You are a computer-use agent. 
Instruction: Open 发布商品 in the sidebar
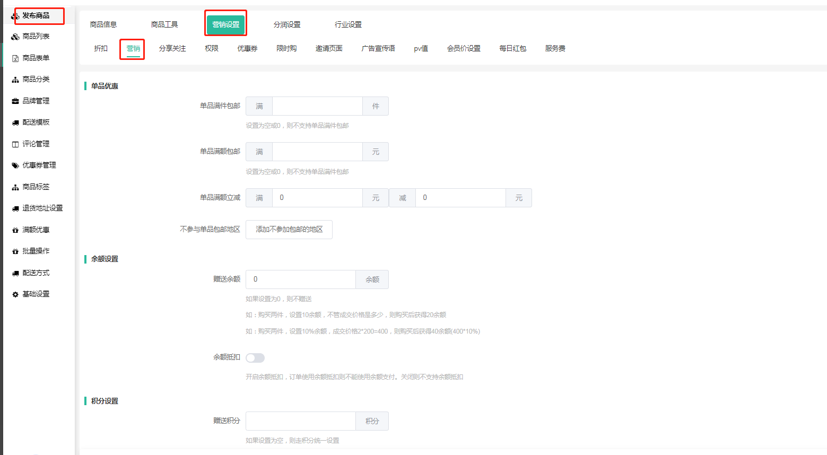click(x=36, y=16)
